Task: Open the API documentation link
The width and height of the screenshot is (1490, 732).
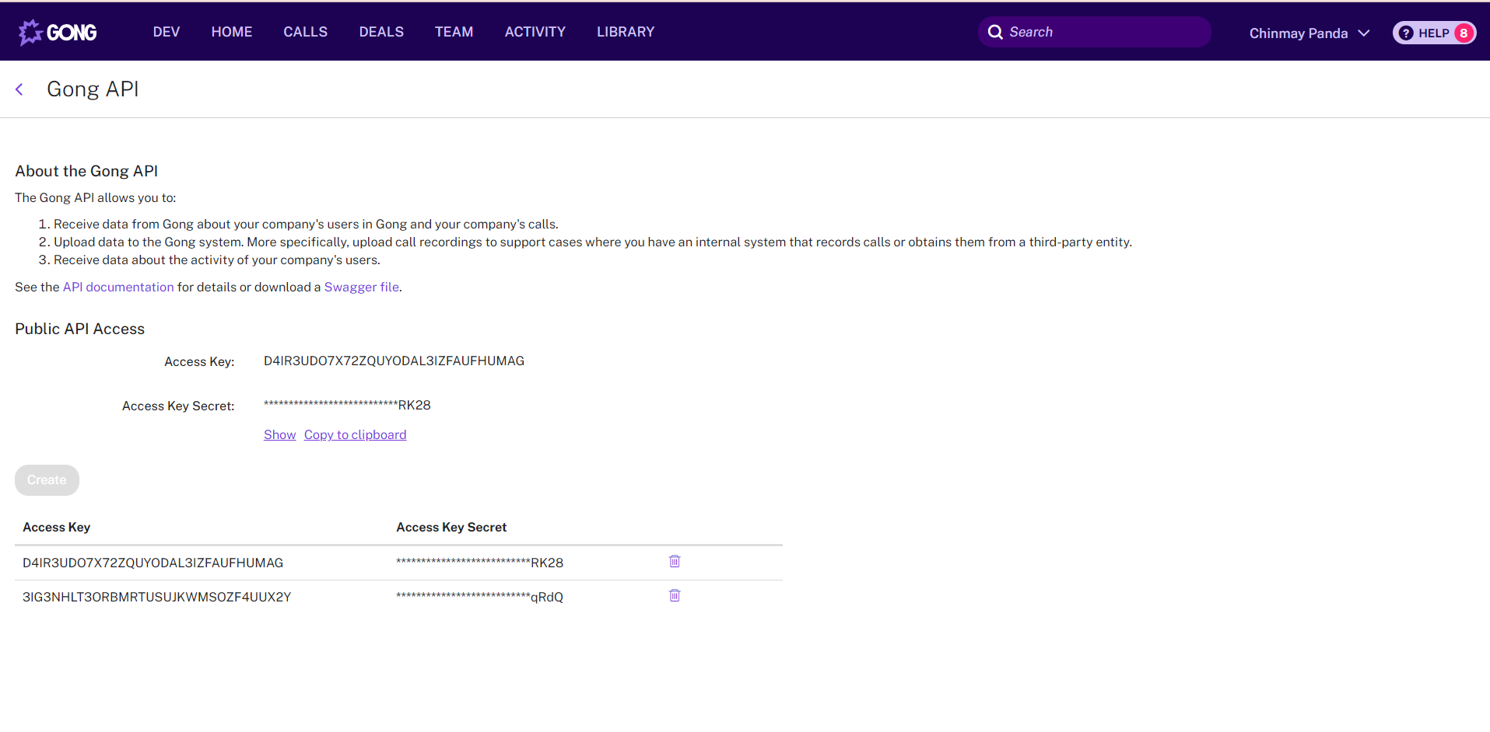Action: point(118,287)
